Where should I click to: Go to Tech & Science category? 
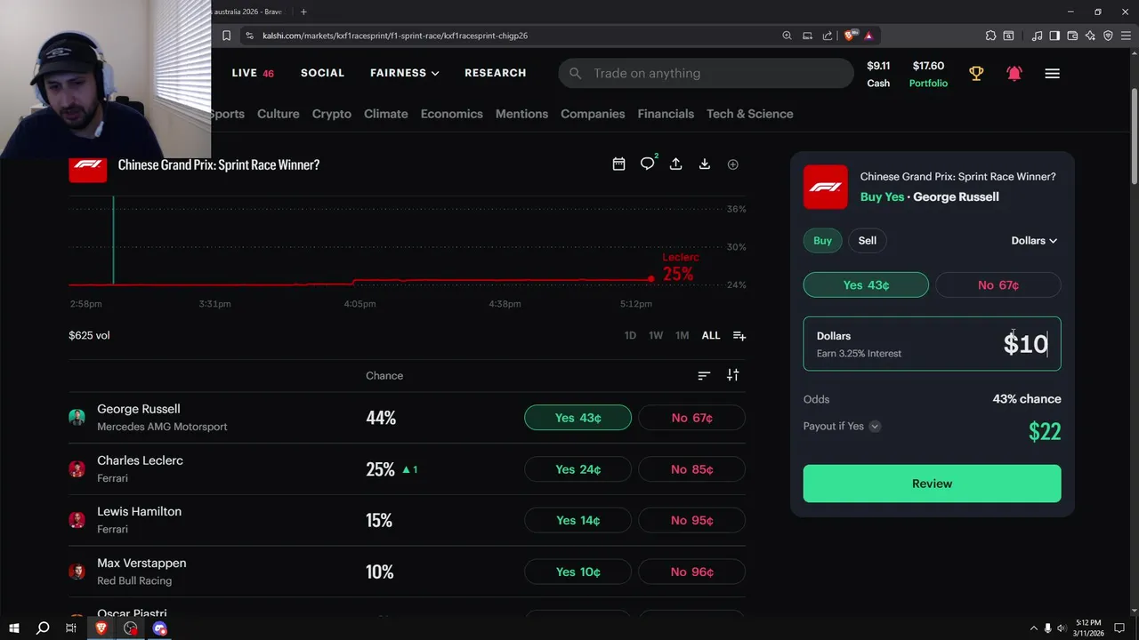coord(750,114)
